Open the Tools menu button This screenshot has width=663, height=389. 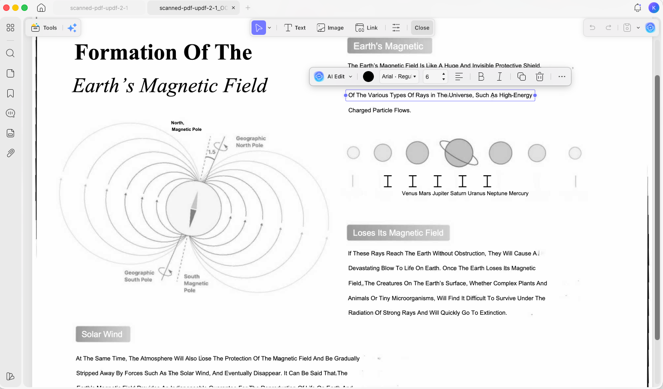44,28
